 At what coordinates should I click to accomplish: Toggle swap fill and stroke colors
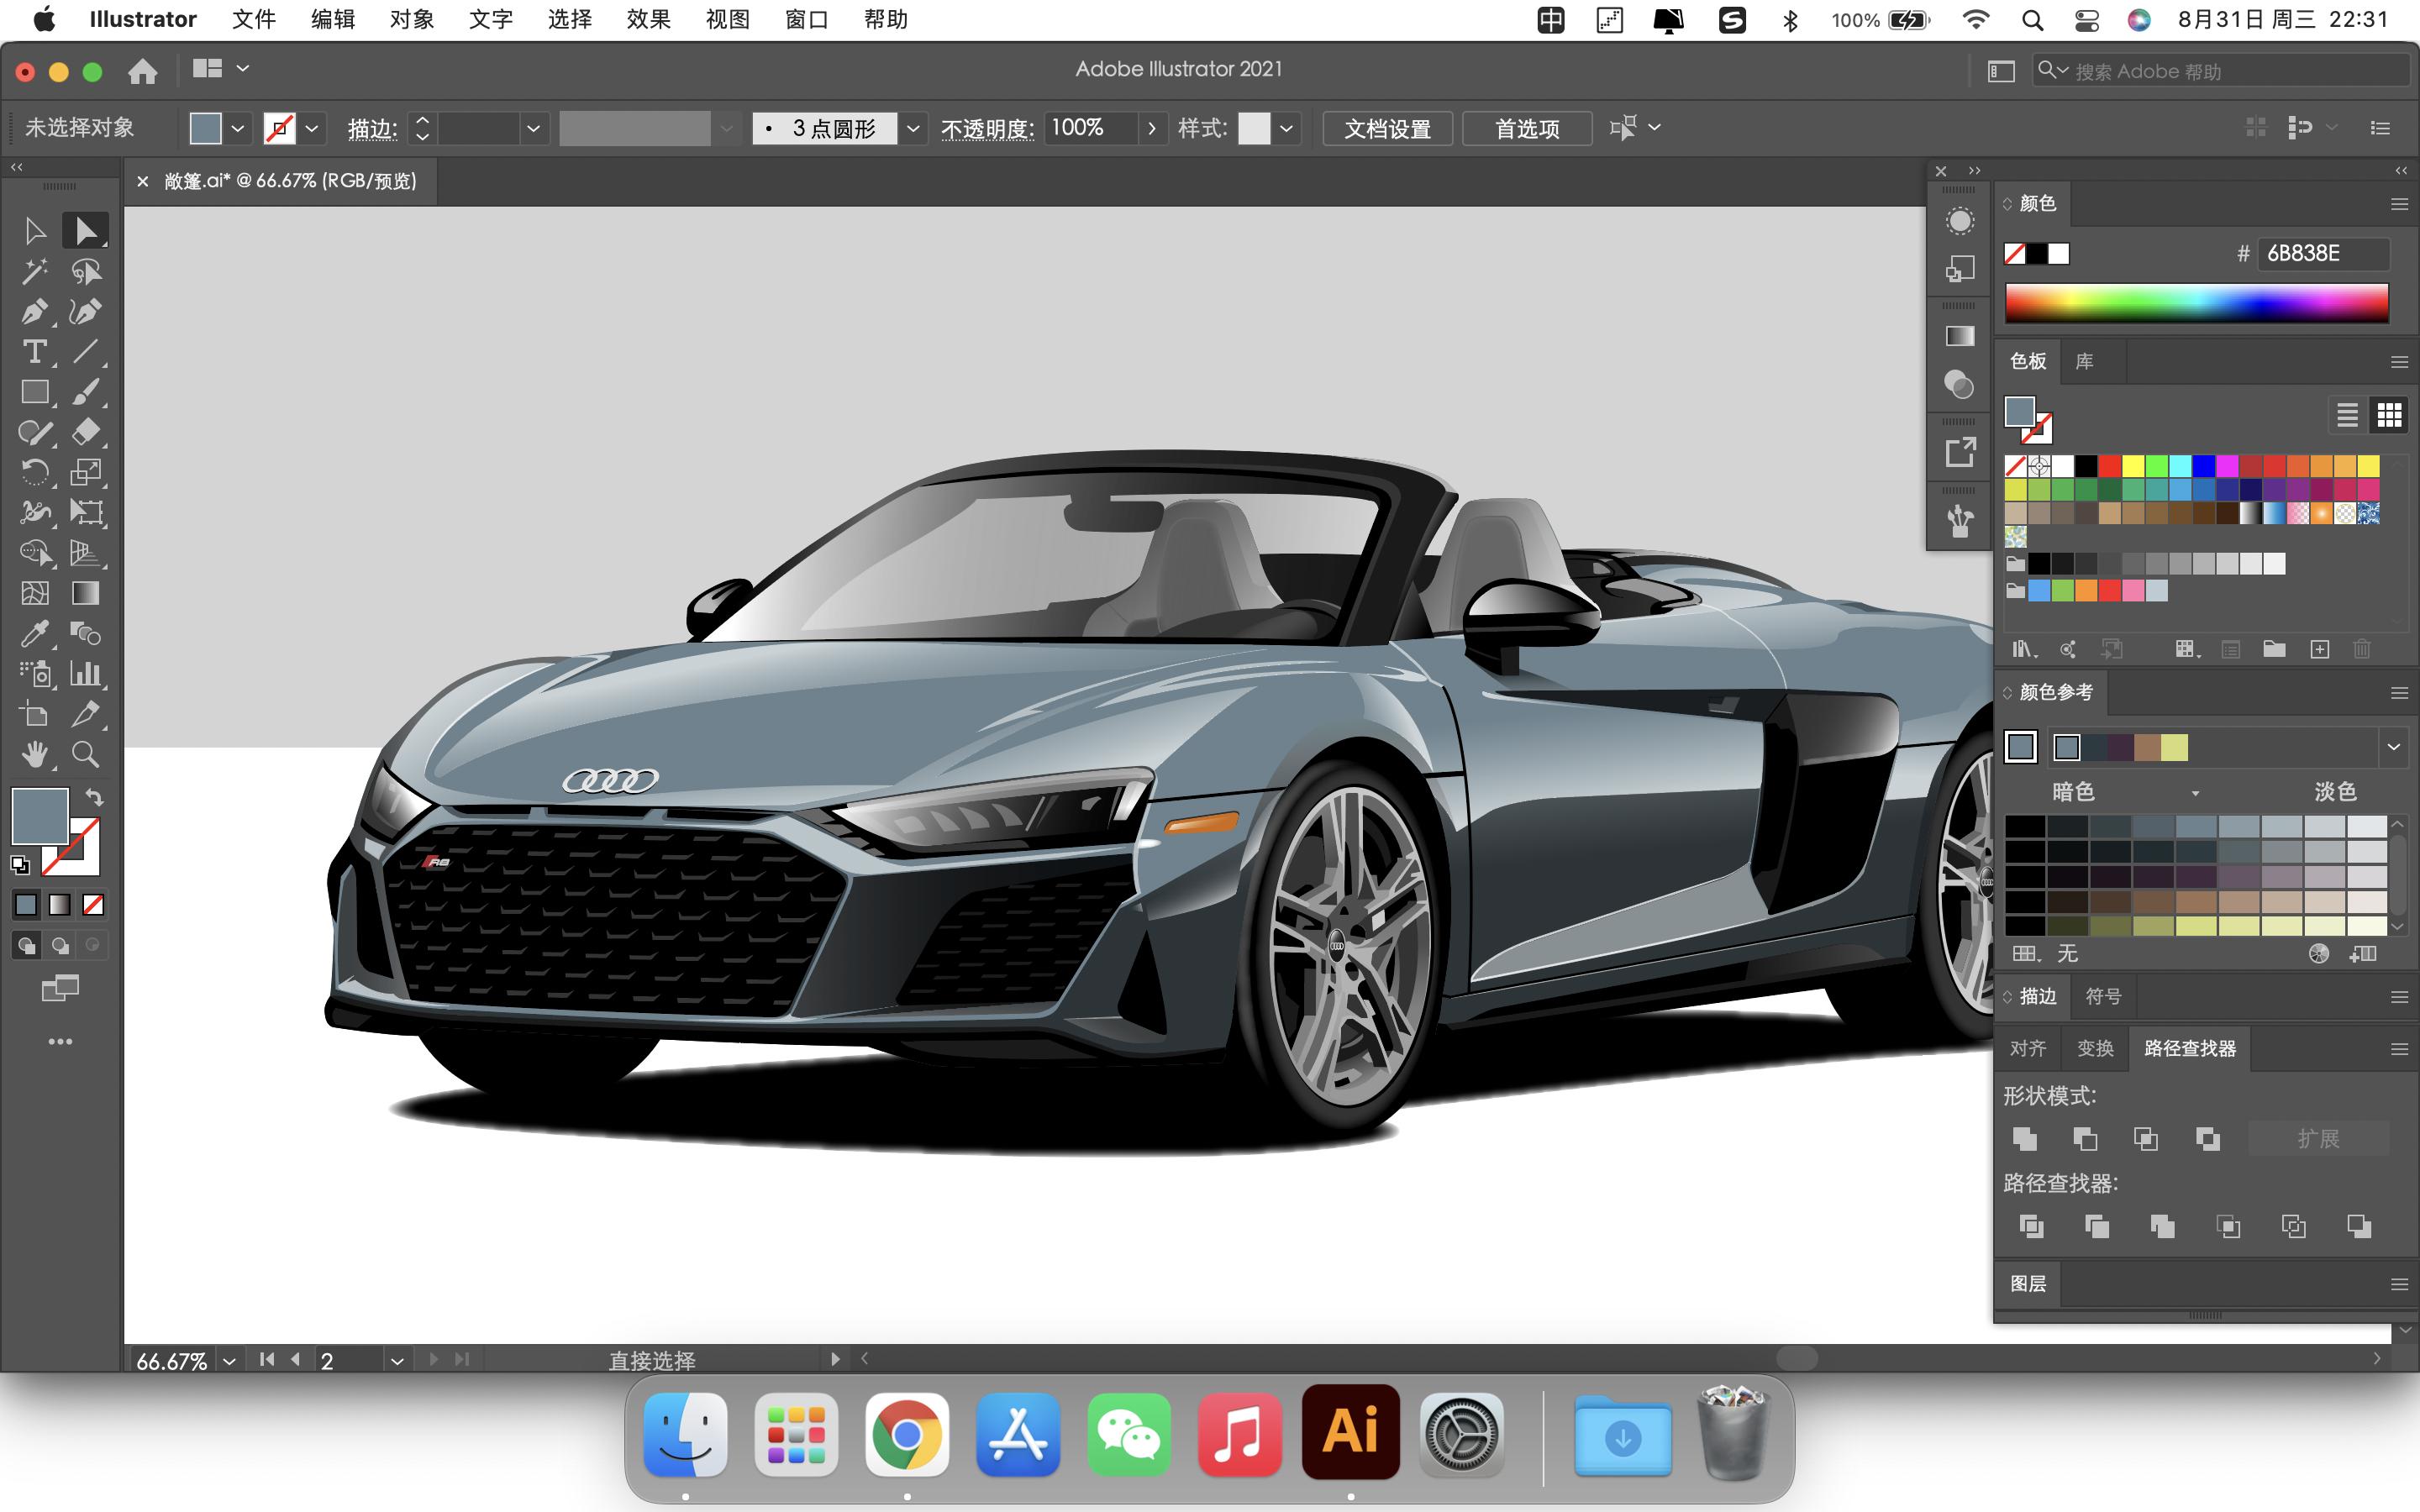point(95,796)
